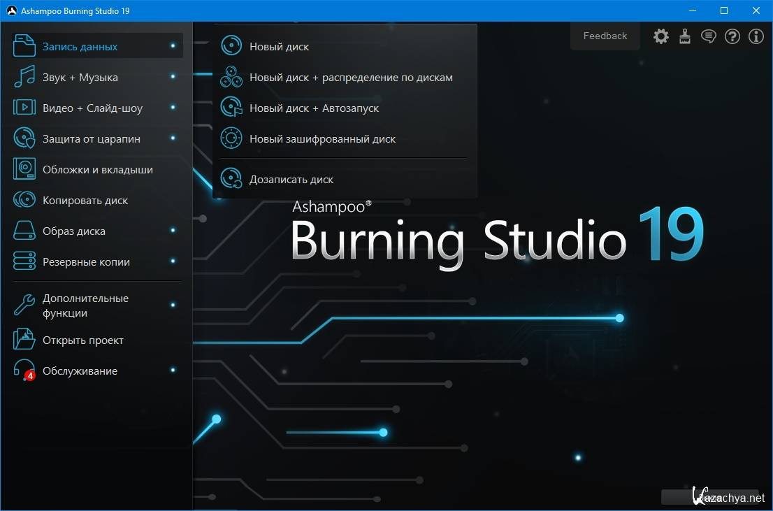
Task: Select Новый диск + Автозапуск option
Action: pos(314,108)
